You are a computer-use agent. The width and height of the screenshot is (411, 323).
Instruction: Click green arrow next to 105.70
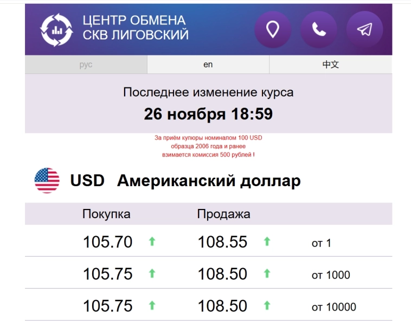point(152,242)
